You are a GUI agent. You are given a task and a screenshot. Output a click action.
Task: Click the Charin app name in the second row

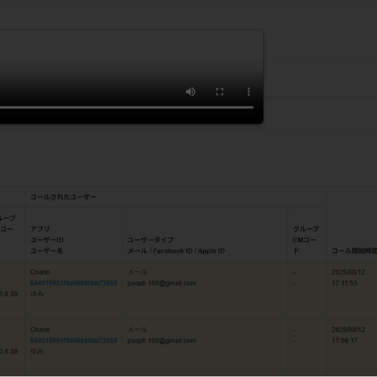point(40,330)
